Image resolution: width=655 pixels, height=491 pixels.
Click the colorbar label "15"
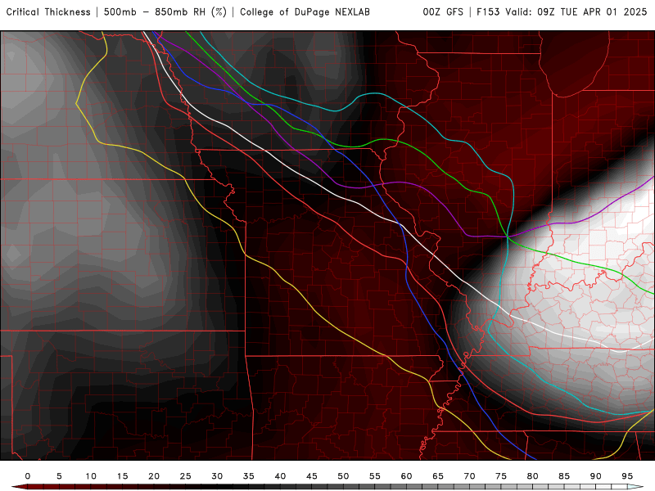pyautogui.click(x=122, y=476)
